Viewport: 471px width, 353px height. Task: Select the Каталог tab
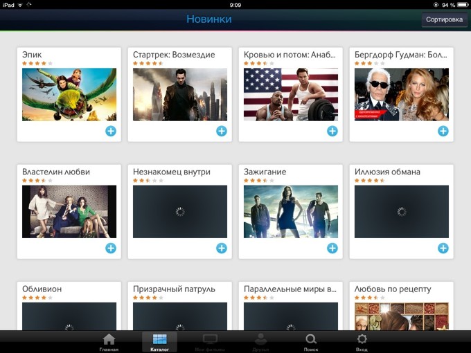point(159,343)
